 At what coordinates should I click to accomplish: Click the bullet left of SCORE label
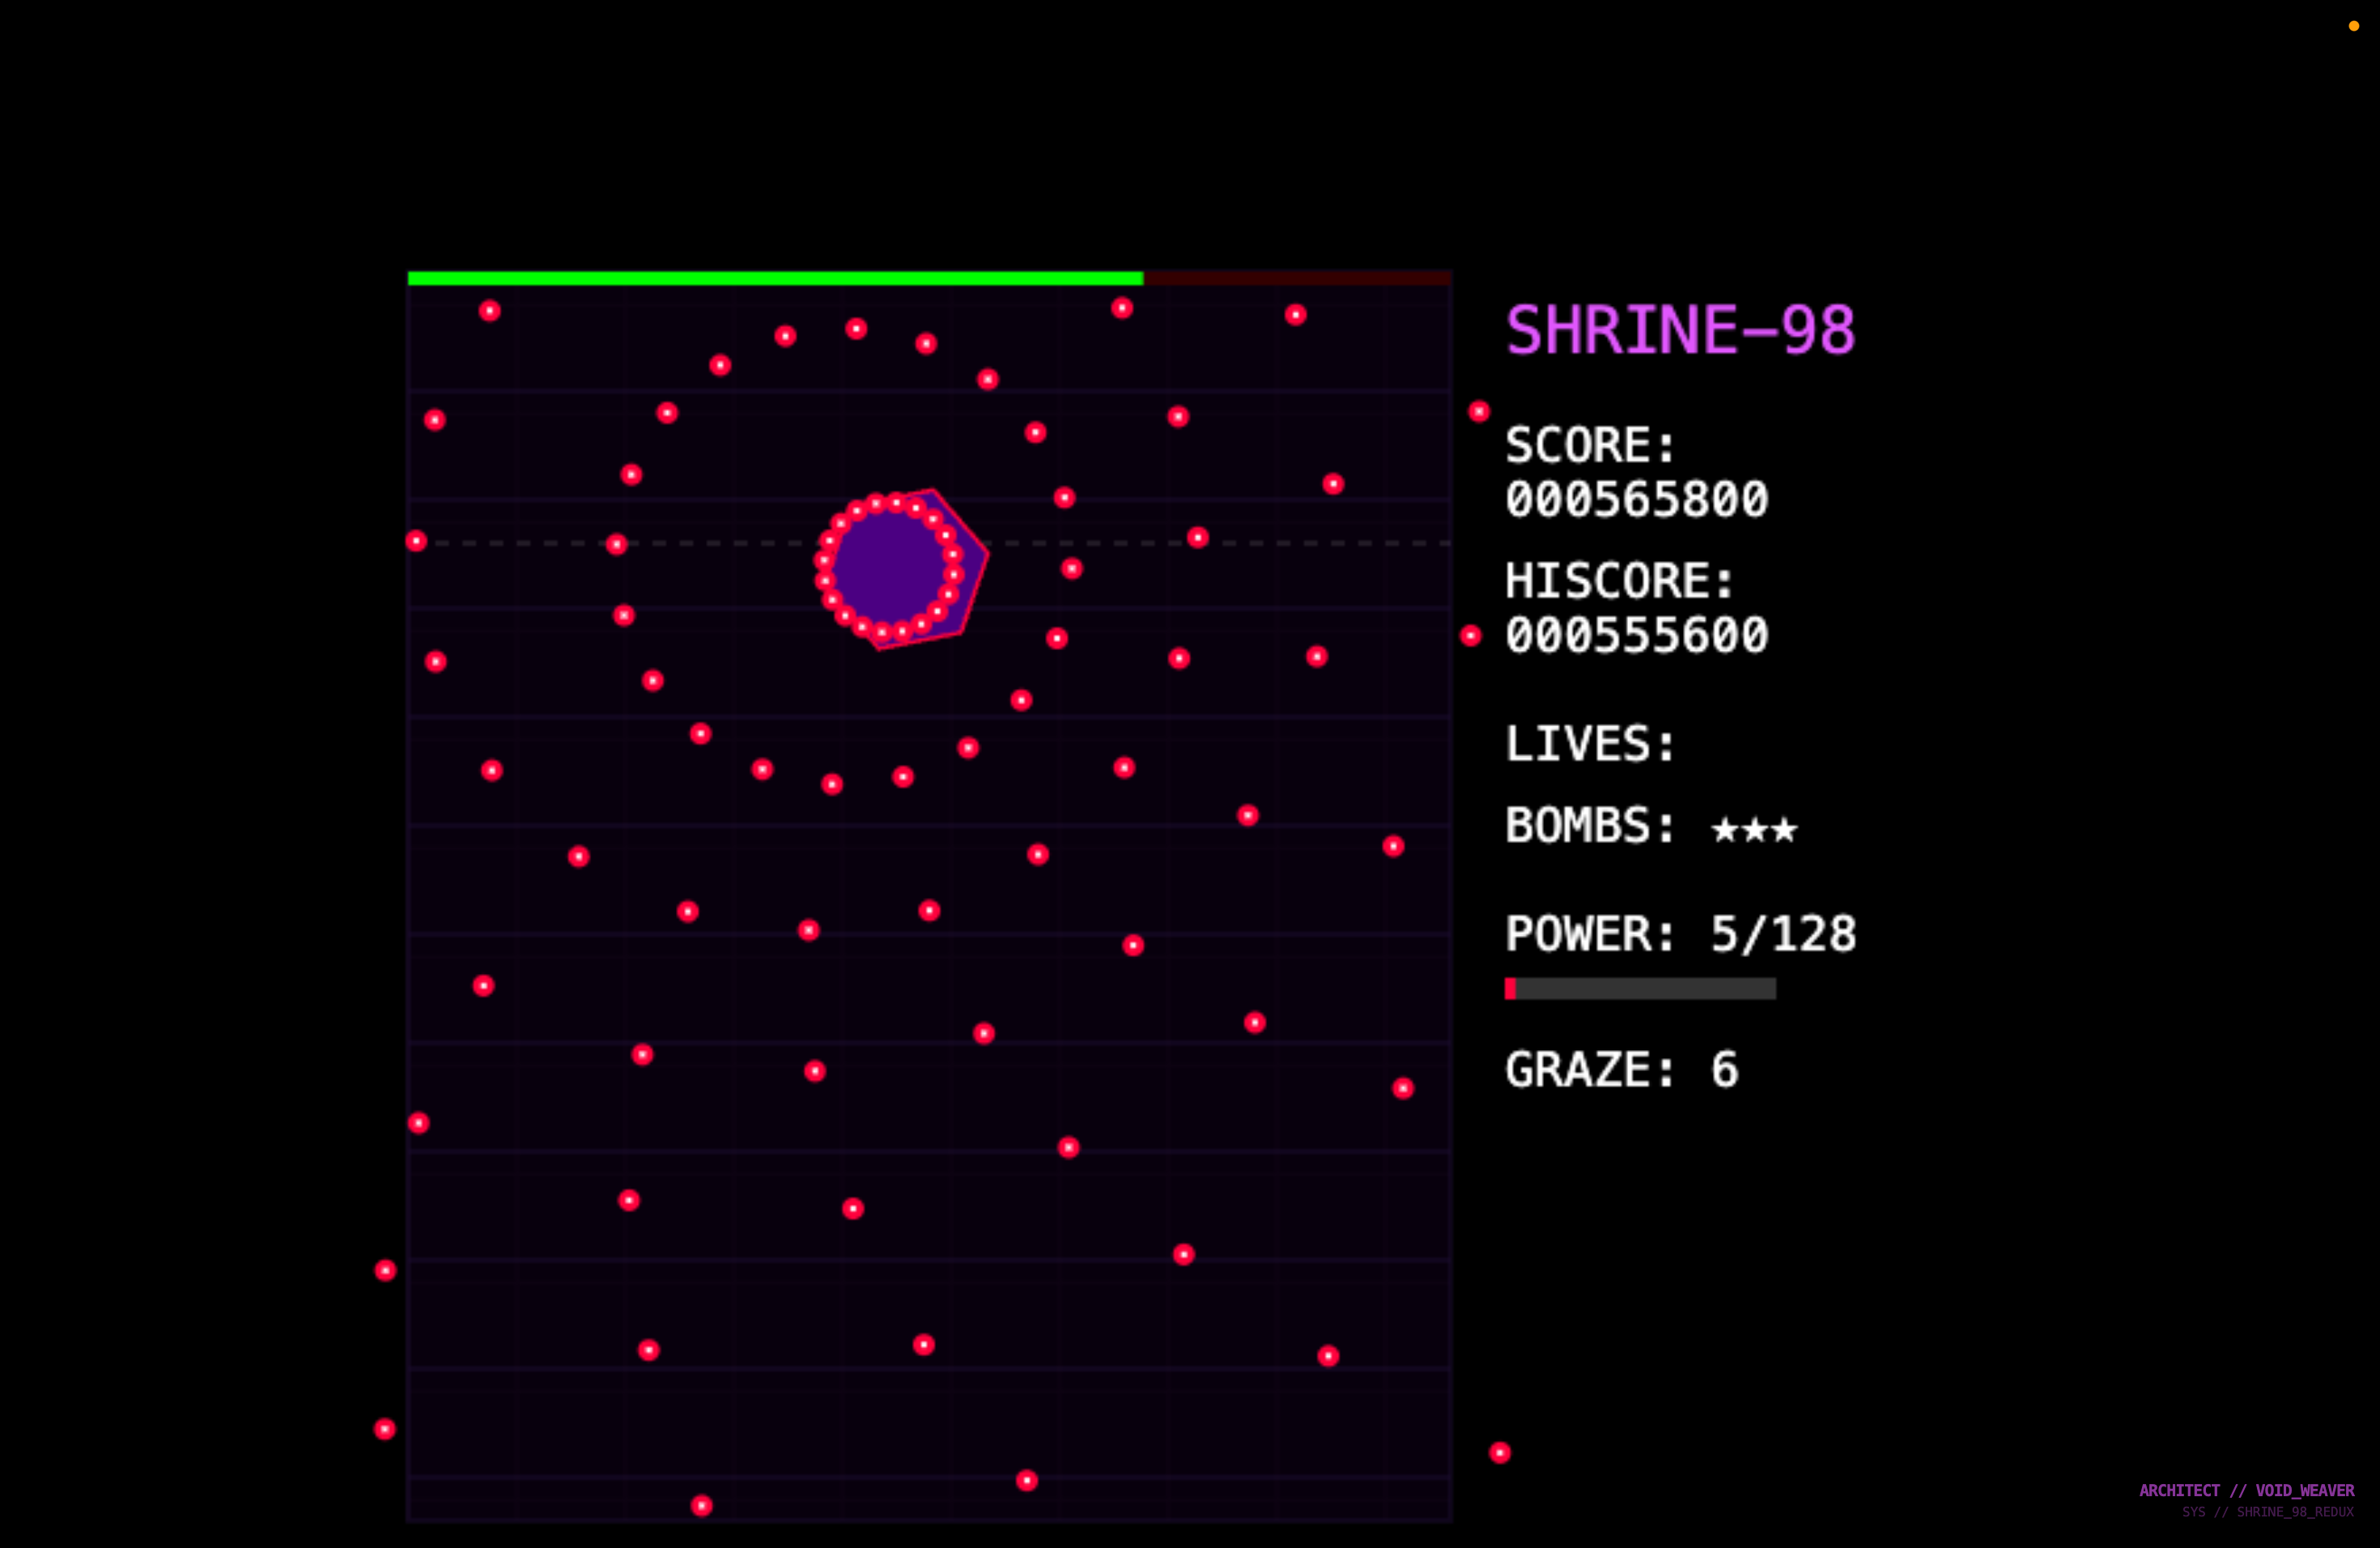1479,411
